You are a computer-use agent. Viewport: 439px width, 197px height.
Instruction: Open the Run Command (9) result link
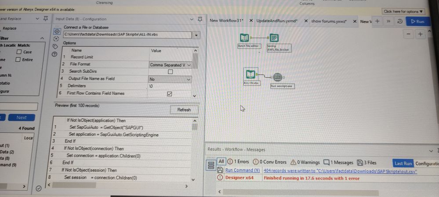[x=243, y=170]
